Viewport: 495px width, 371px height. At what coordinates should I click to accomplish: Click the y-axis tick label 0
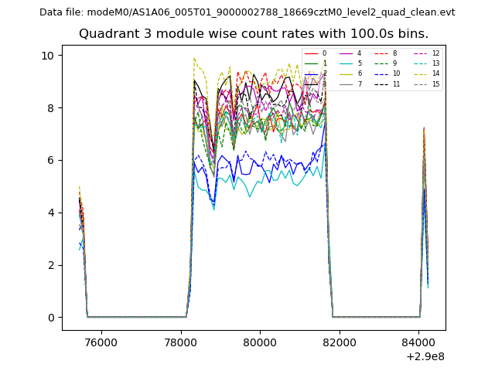coord(49,318)
